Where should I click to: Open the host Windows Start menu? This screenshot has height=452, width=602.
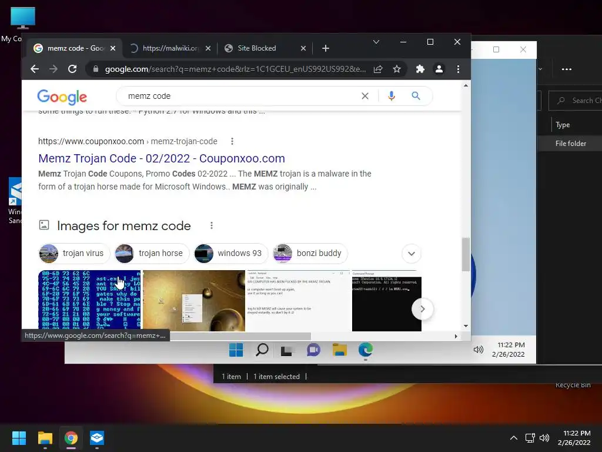[19, 438]
